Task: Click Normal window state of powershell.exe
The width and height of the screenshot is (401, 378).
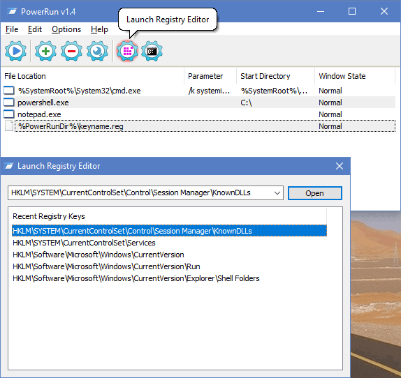Action: pos(330,103)
